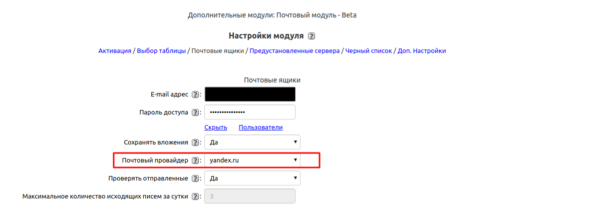Expand the Проверять отправленные dropdown
Screen dimensions: 593x205
click(252, 178)
